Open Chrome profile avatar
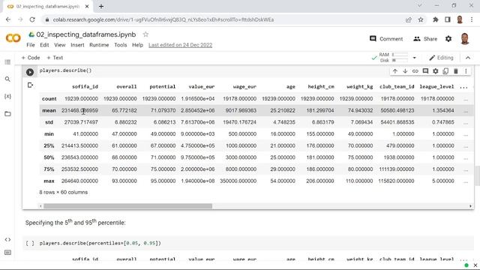This screenshot has width=480, height=270. coord(460,19)
